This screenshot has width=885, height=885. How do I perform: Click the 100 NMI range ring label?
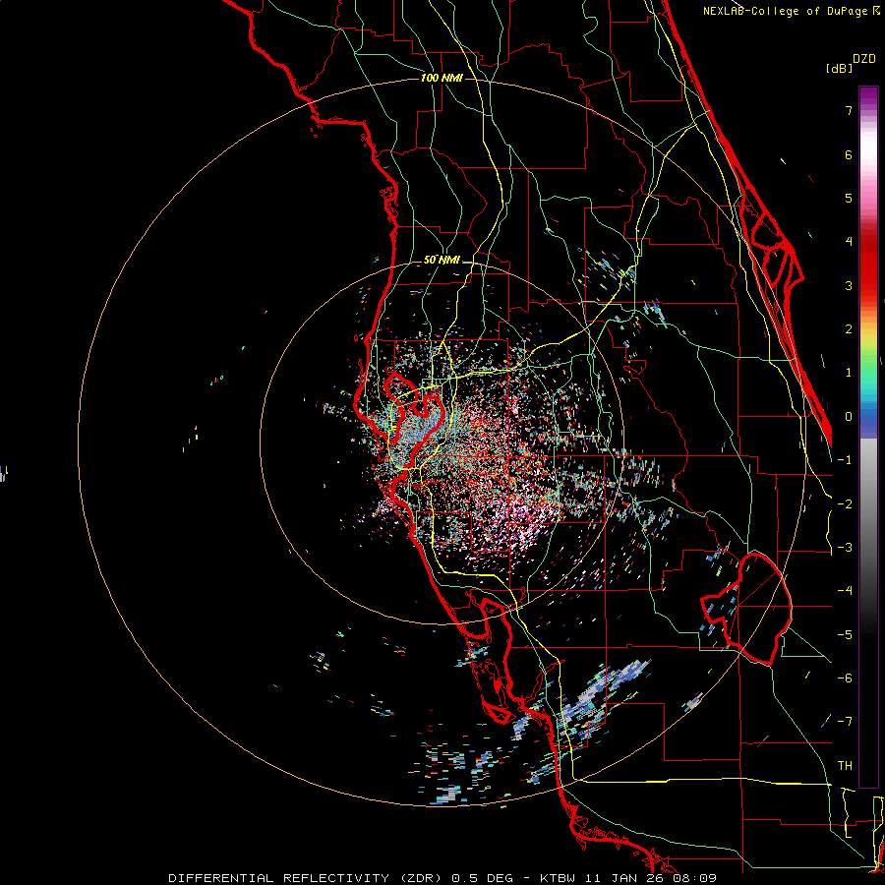[x=442, y=78]
